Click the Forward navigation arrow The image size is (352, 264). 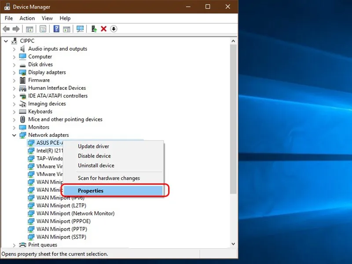[16, 29]
